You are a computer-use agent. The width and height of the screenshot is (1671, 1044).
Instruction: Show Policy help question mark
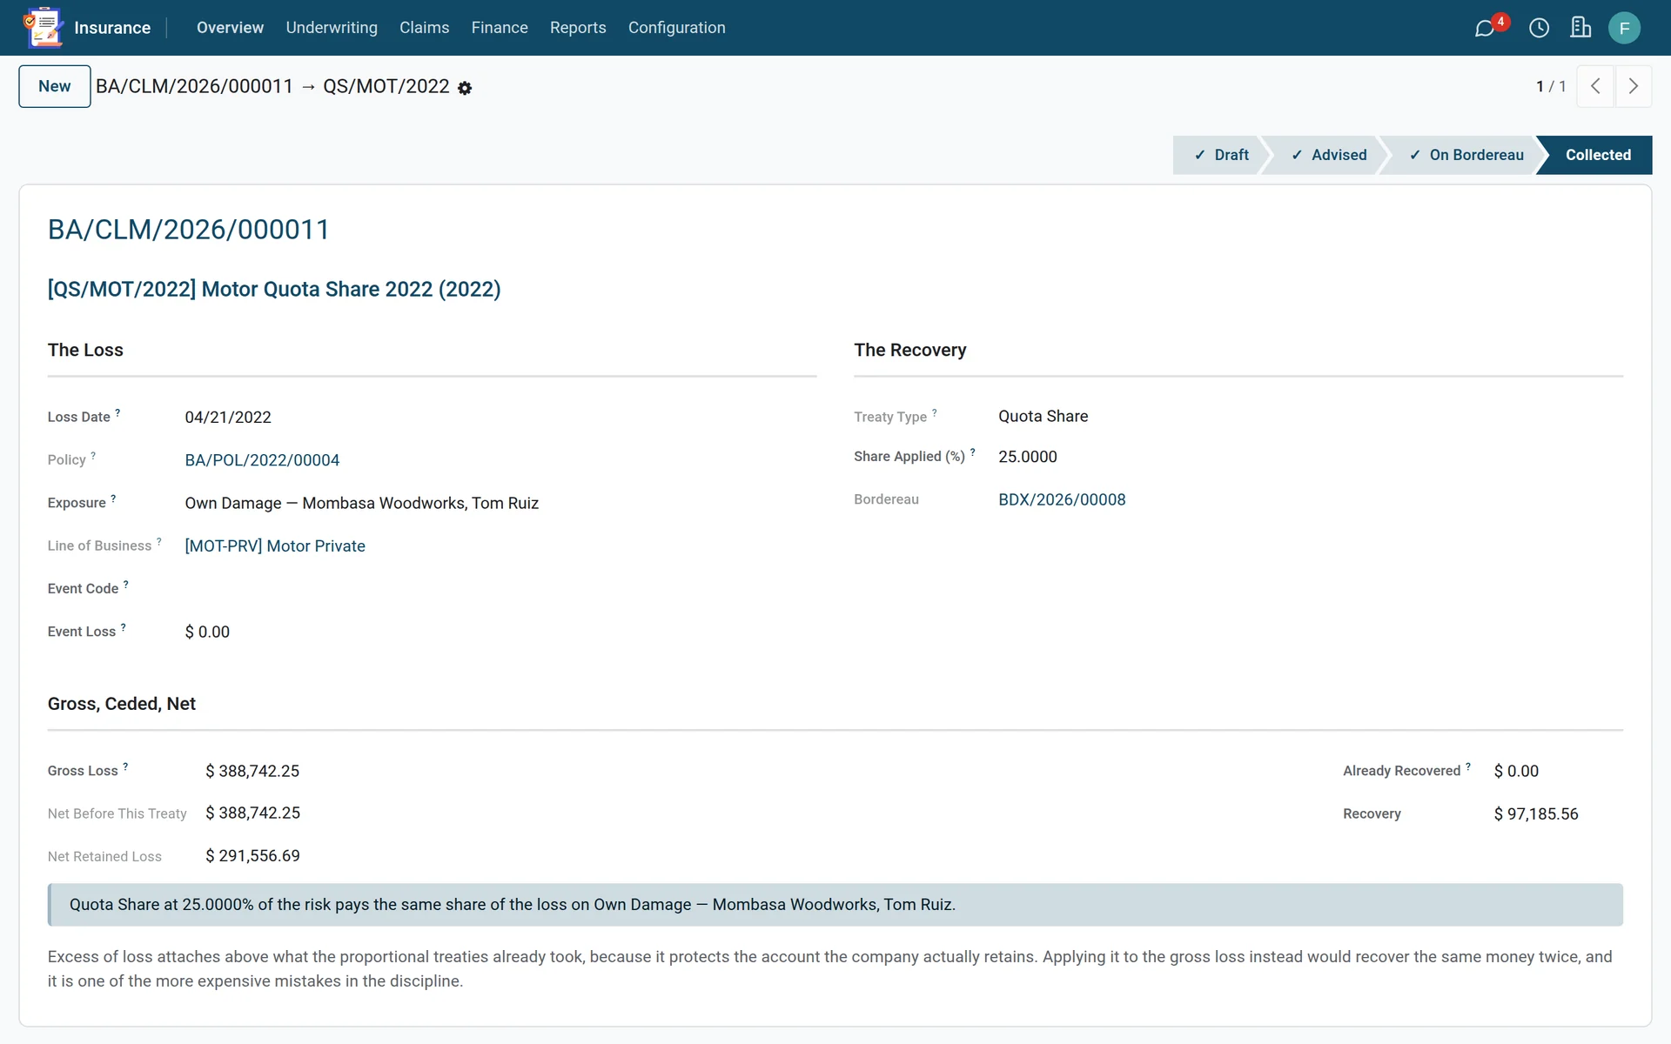(x=93, y=455)
